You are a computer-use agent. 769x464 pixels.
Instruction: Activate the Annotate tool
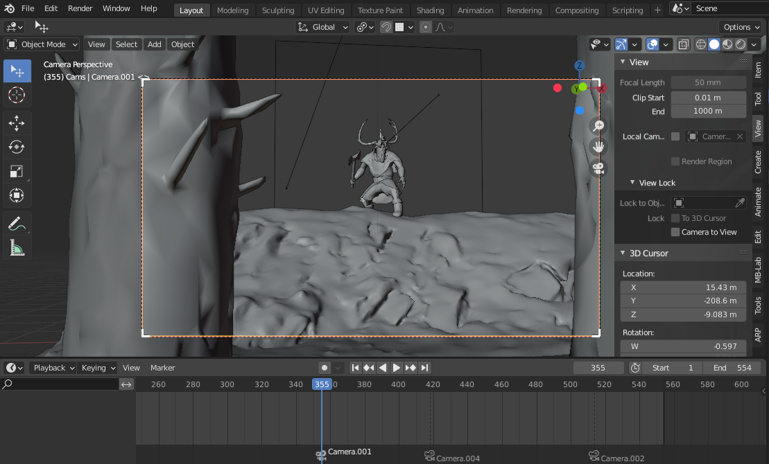(17, 224)
